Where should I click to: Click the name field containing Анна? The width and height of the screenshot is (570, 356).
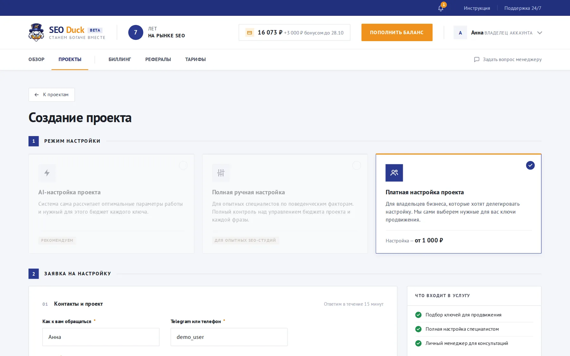(101, 337)
